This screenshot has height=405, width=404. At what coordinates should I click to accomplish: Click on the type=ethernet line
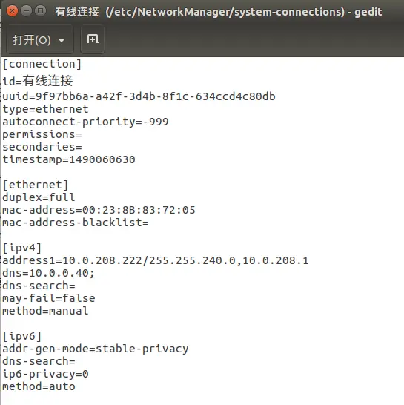pos(45,109)
